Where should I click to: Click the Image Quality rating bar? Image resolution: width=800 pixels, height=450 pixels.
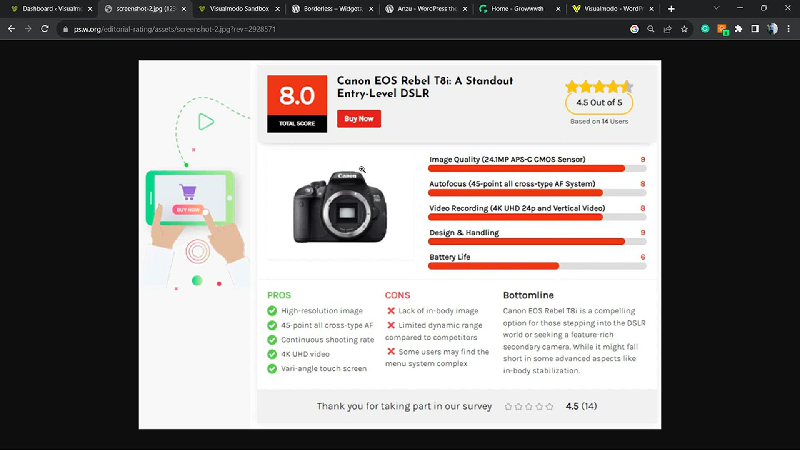[x=537, y=168]
